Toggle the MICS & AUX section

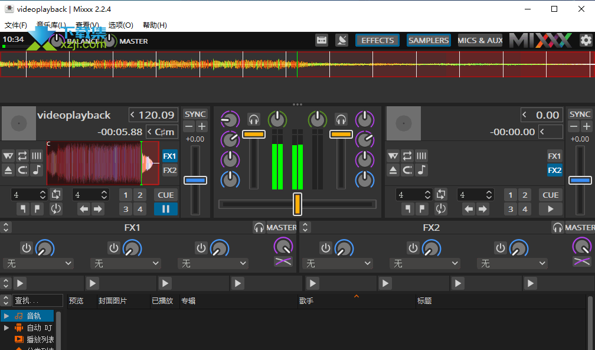480,40
